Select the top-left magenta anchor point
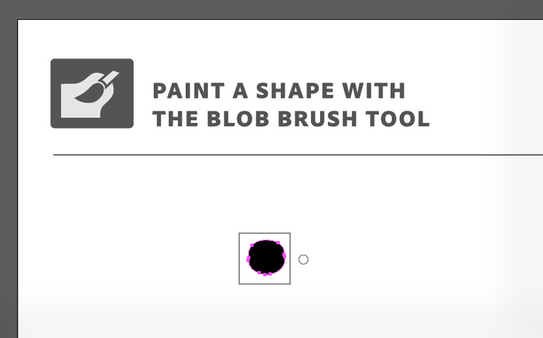Image resolution: width=543 pixels, height=338 pixels. pyautogui.click(x=253, y=245)
